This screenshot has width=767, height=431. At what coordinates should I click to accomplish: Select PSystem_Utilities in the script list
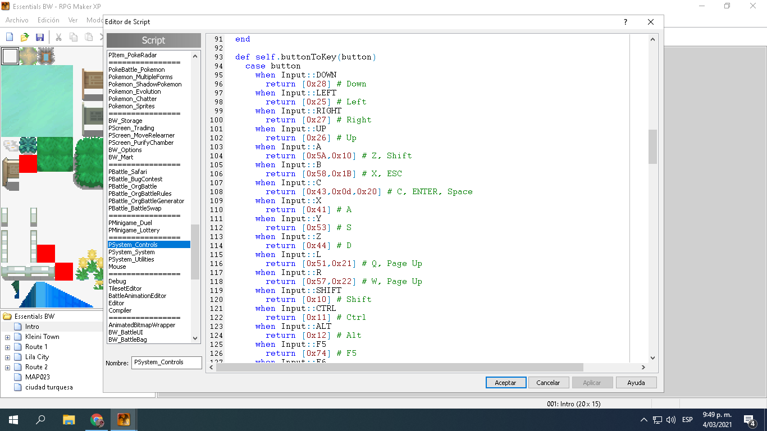point(131,259)
